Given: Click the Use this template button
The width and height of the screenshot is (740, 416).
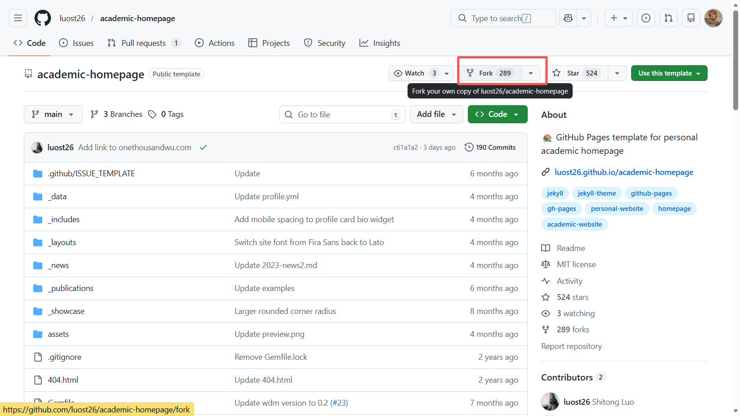Looking at the screenshot, I should click(x=669, y=73).
